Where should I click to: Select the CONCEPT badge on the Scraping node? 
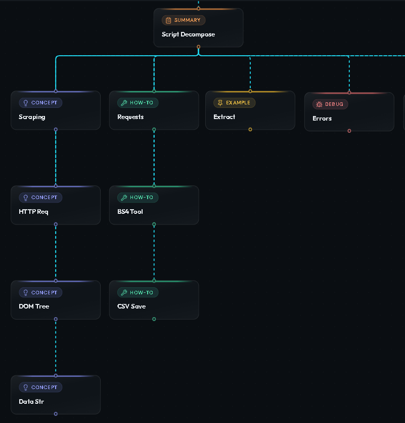point(40,103)
